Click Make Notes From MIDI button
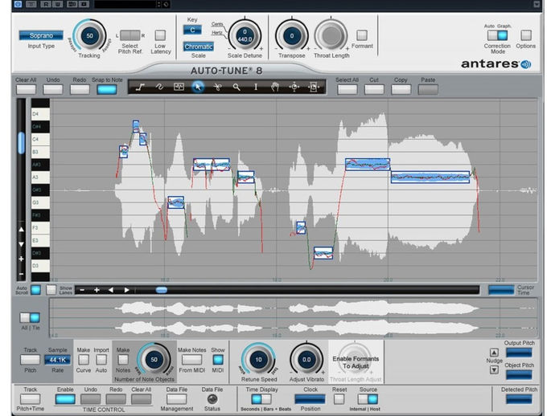This screenshot has height=416, width=555. [191, 360]
